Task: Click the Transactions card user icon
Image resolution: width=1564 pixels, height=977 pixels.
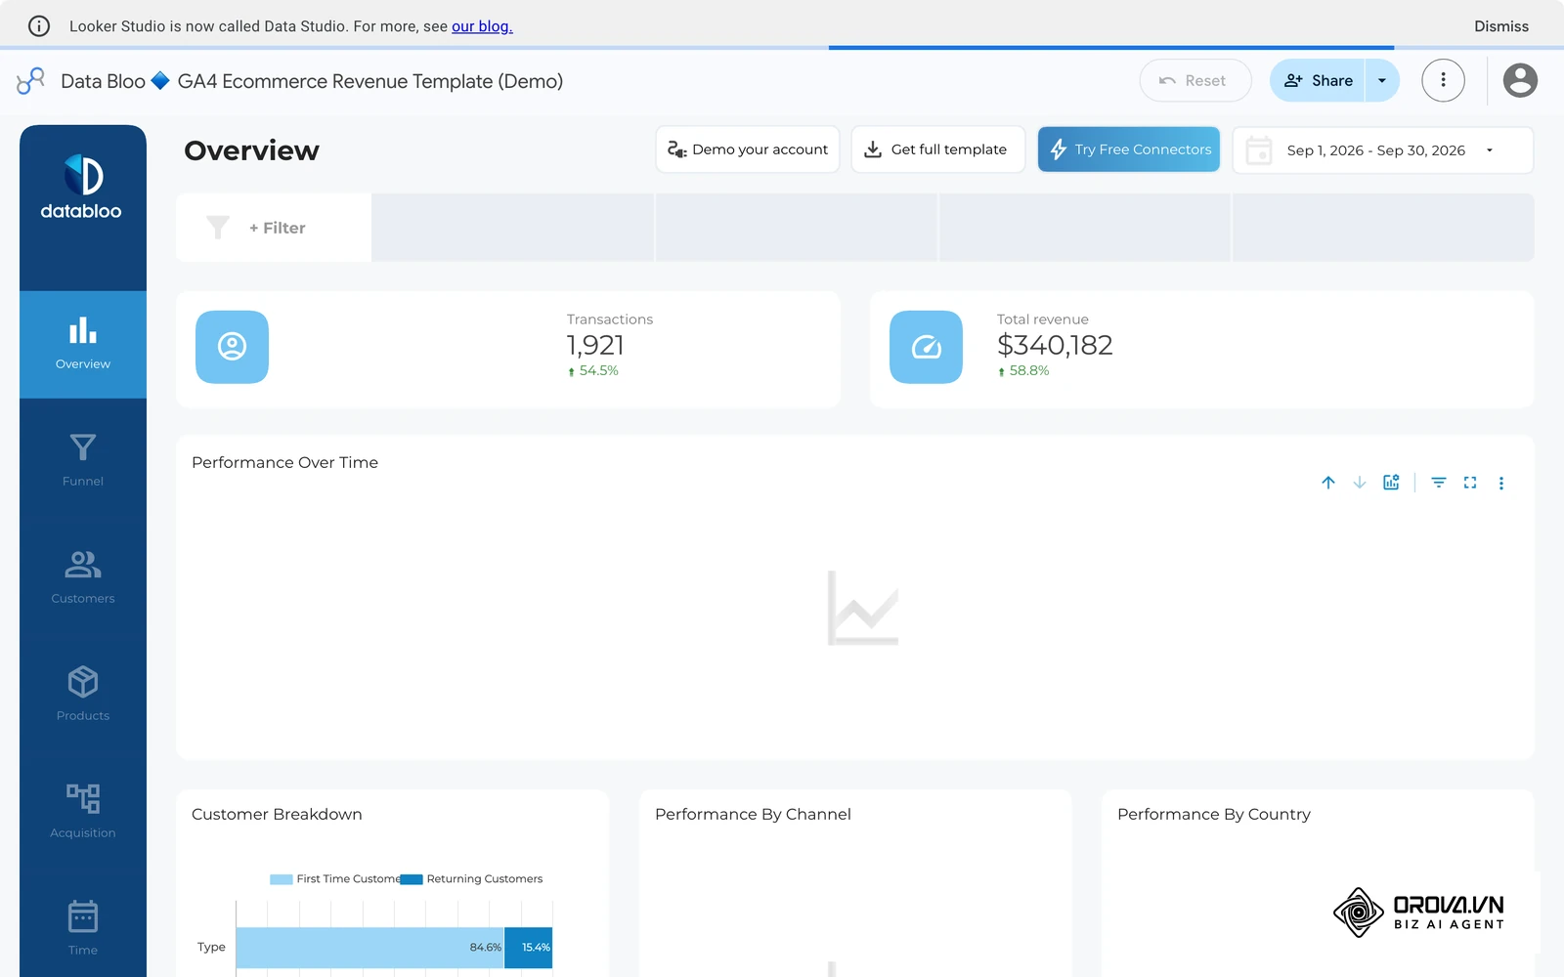Action: [232, 347]
